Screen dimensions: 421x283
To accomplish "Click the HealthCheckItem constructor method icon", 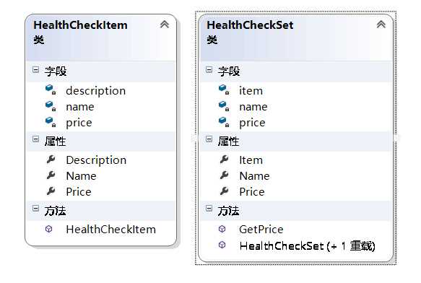I will 49,229.
